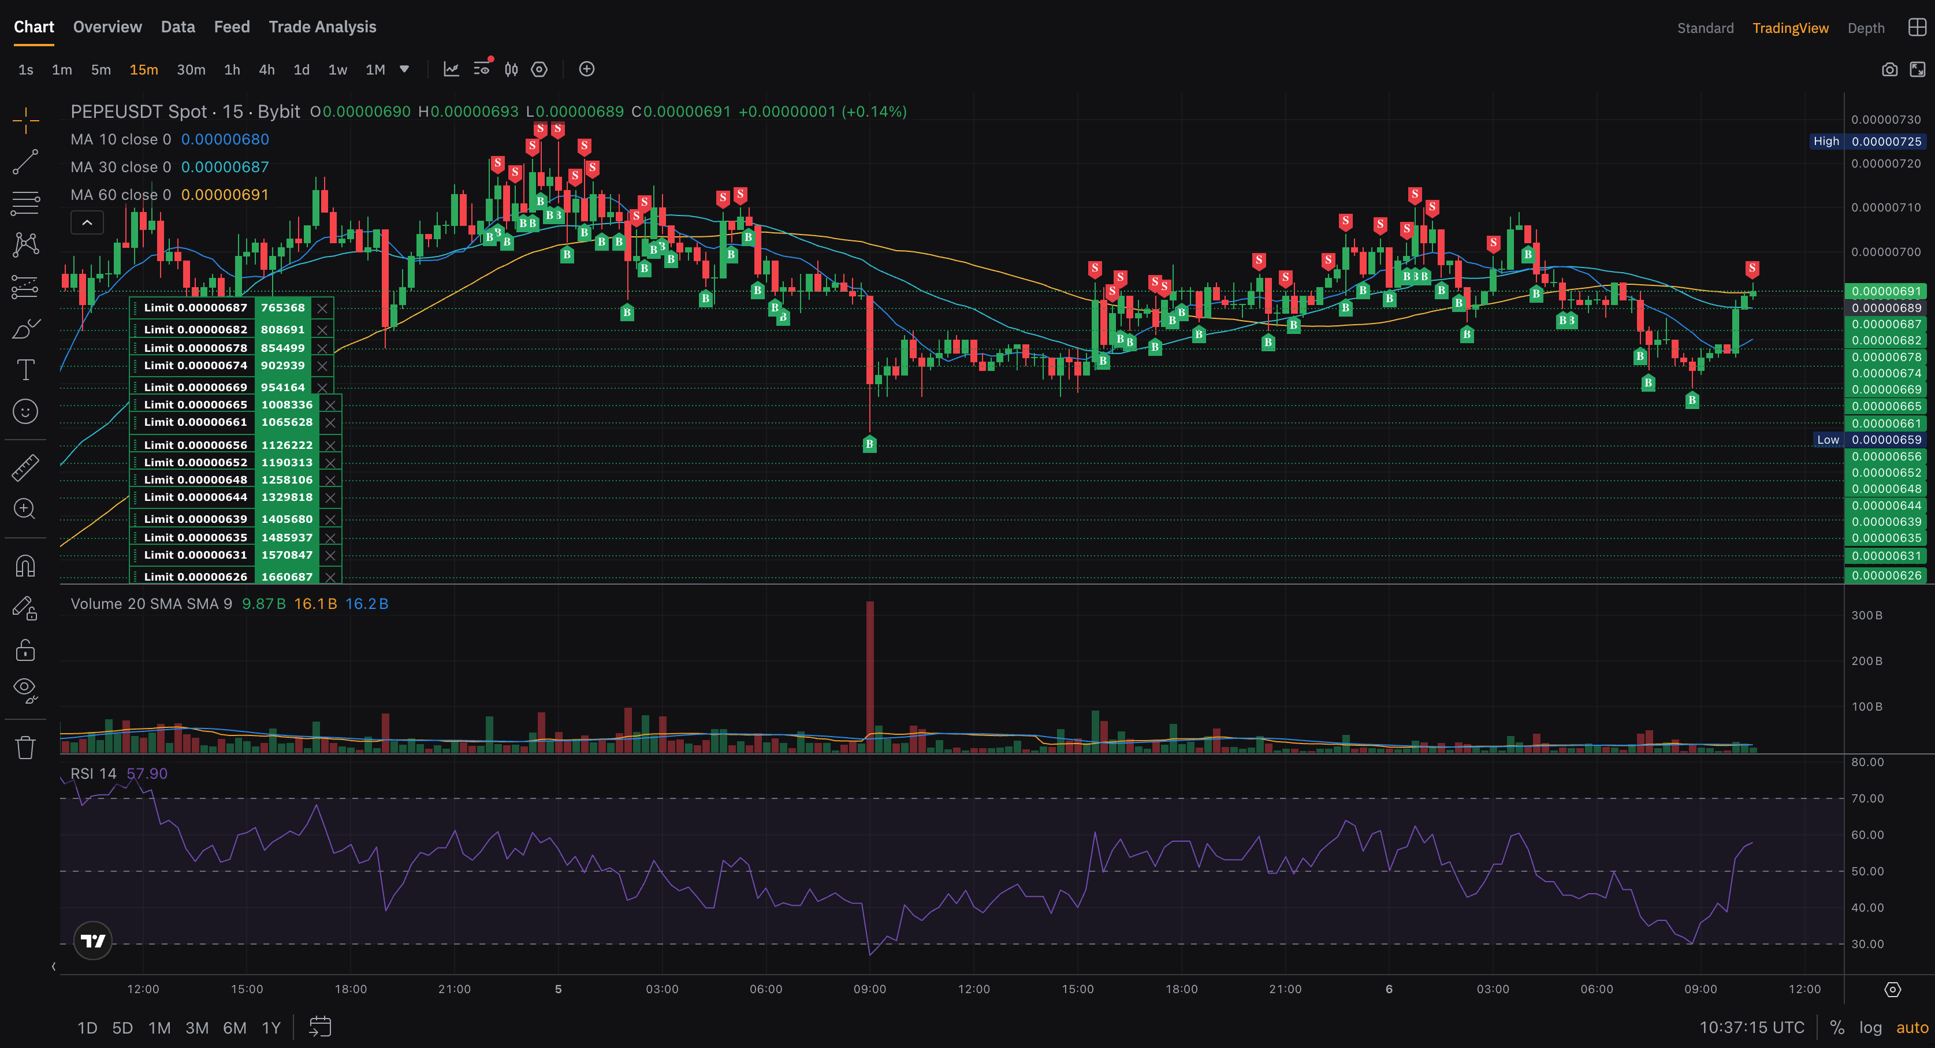Viewport: 1935px width, 1048px height.
Task: Select the ruler measure tool
Action: click(25, 467)
